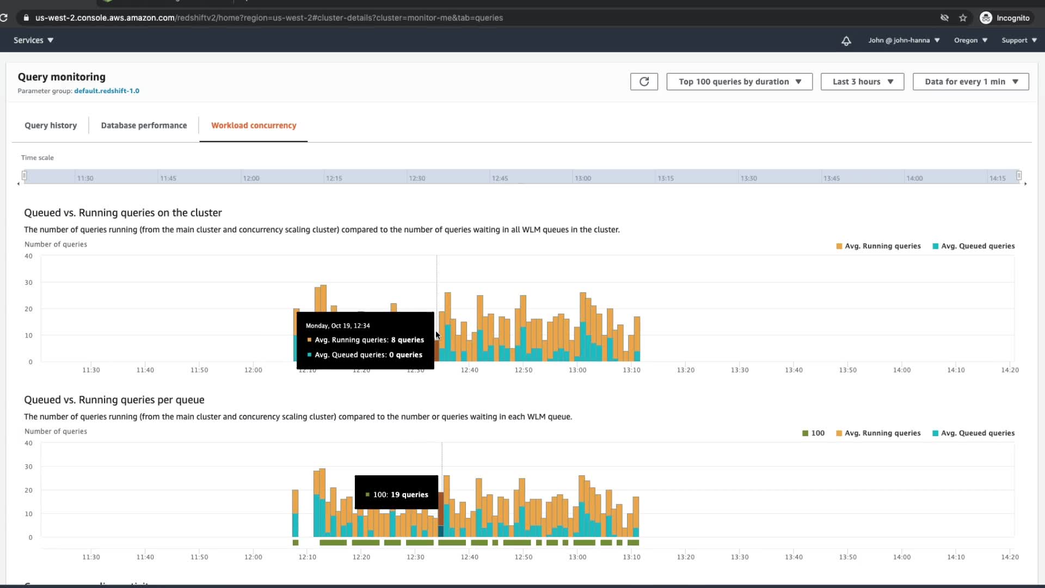Click the refresh query monitoring icon
The image size is (1045, 588).
(x=644, y=82)
